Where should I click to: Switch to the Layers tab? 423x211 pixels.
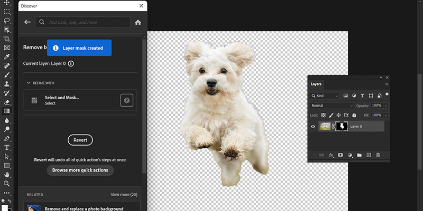316,84
